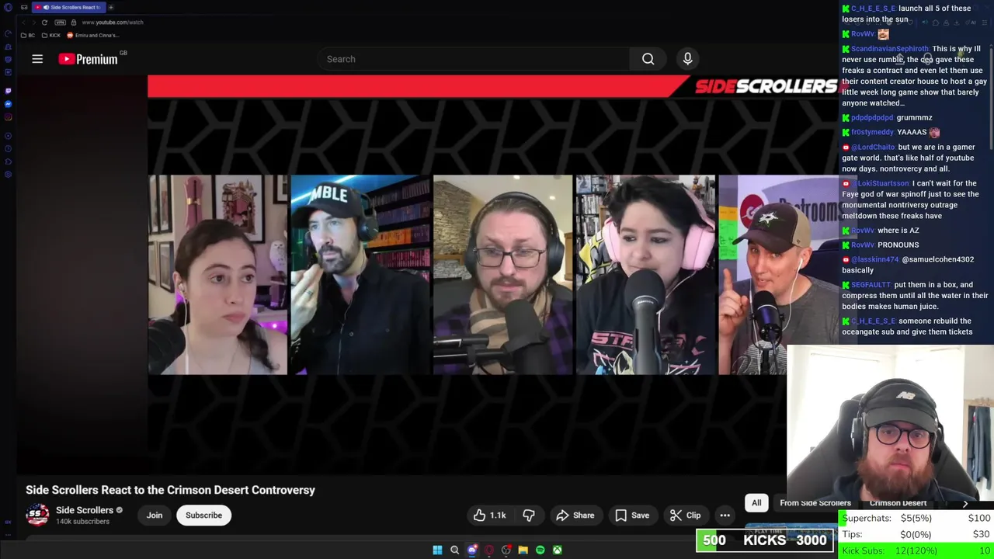Open OBS Studio from the taskbar

pyautogui.click(x=506, y=550)
